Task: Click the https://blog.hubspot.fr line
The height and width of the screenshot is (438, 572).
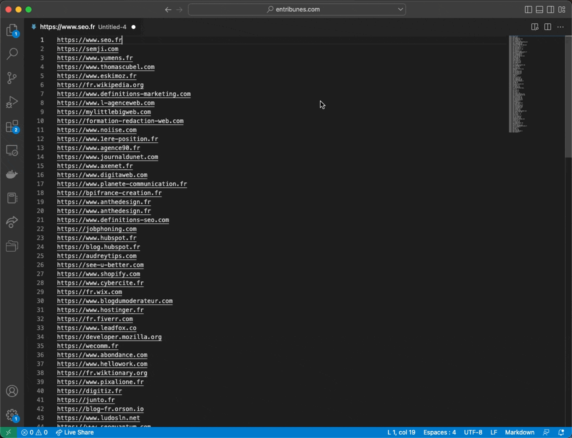Action: tap(98, 247)
